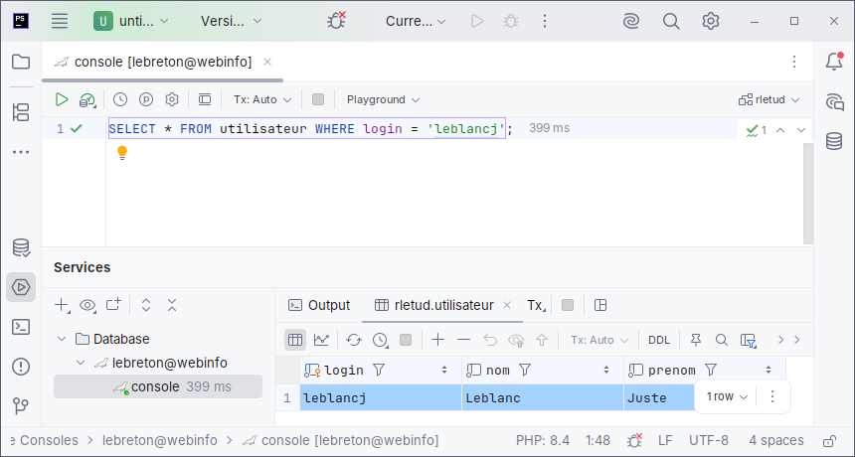Pin the result tab

(x=696, y=340)
